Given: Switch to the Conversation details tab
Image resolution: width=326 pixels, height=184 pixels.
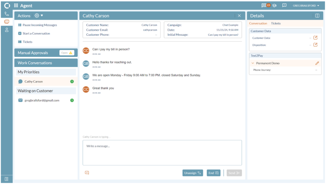Looking at the screenshot, I should coord(258,23).
